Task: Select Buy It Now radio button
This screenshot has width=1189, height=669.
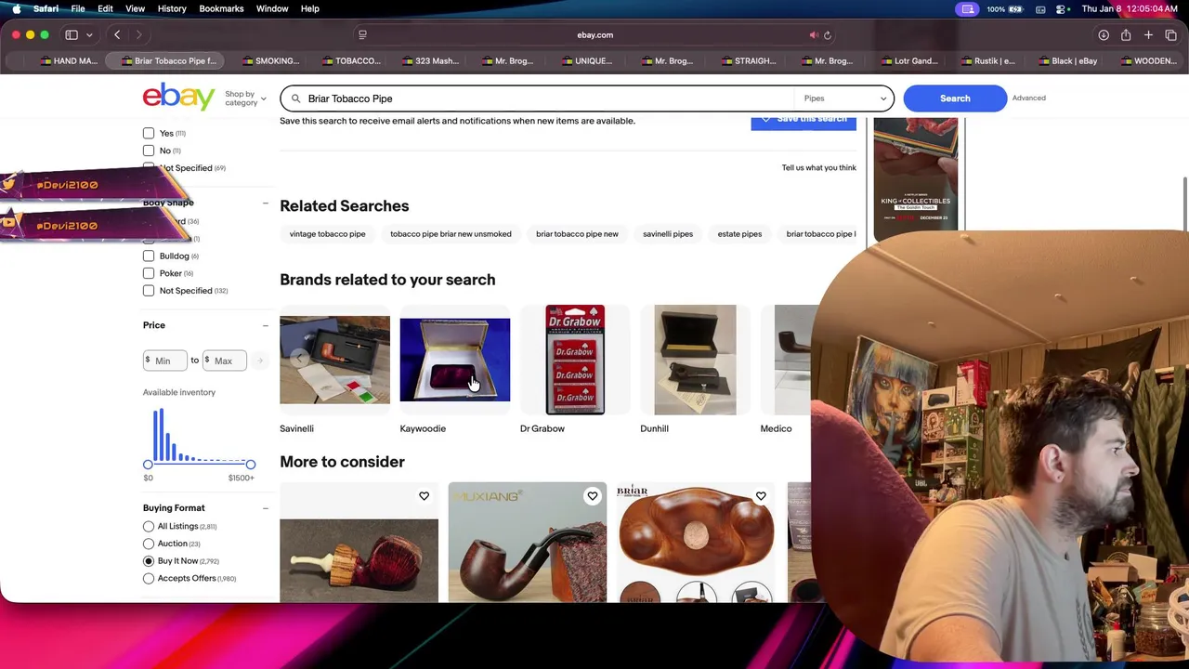Action: 149,561
